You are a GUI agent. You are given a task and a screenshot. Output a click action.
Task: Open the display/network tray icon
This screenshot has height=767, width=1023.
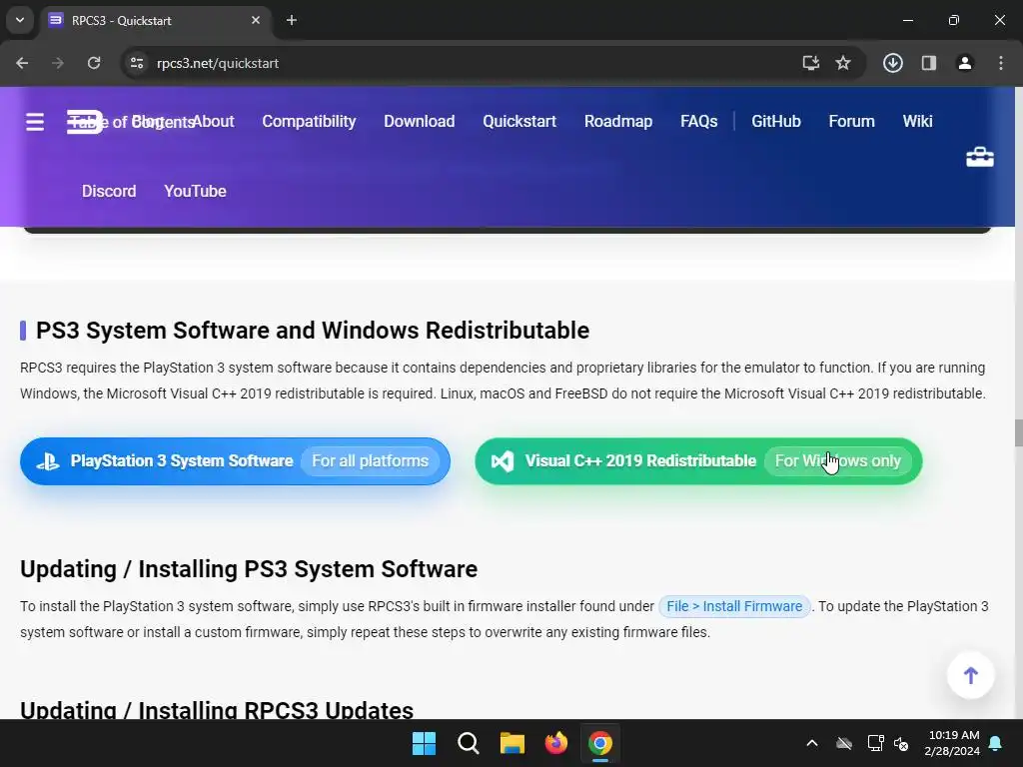[875, 743]
